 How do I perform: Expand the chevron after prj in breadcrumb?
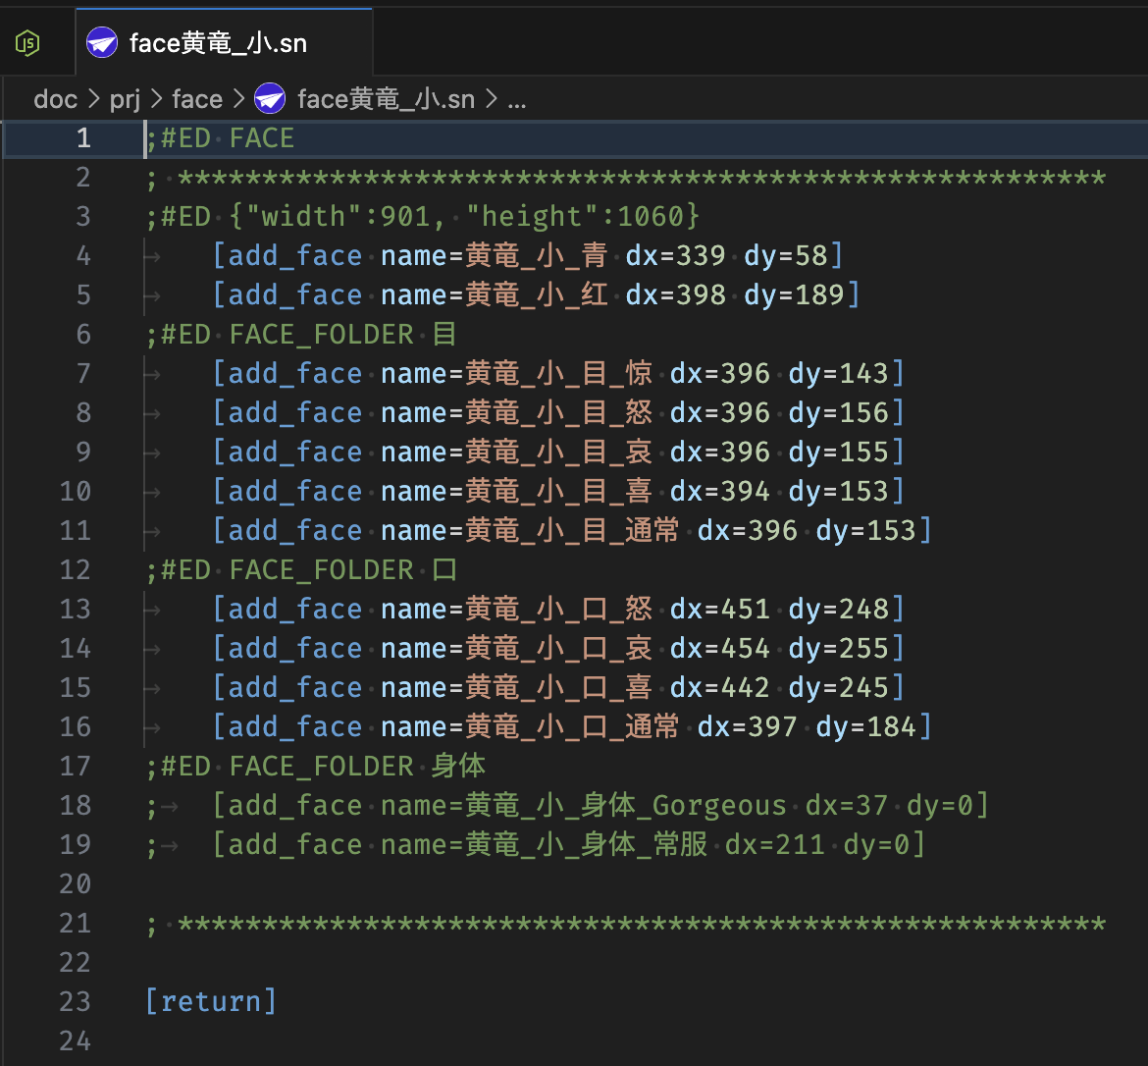point(156,98)
